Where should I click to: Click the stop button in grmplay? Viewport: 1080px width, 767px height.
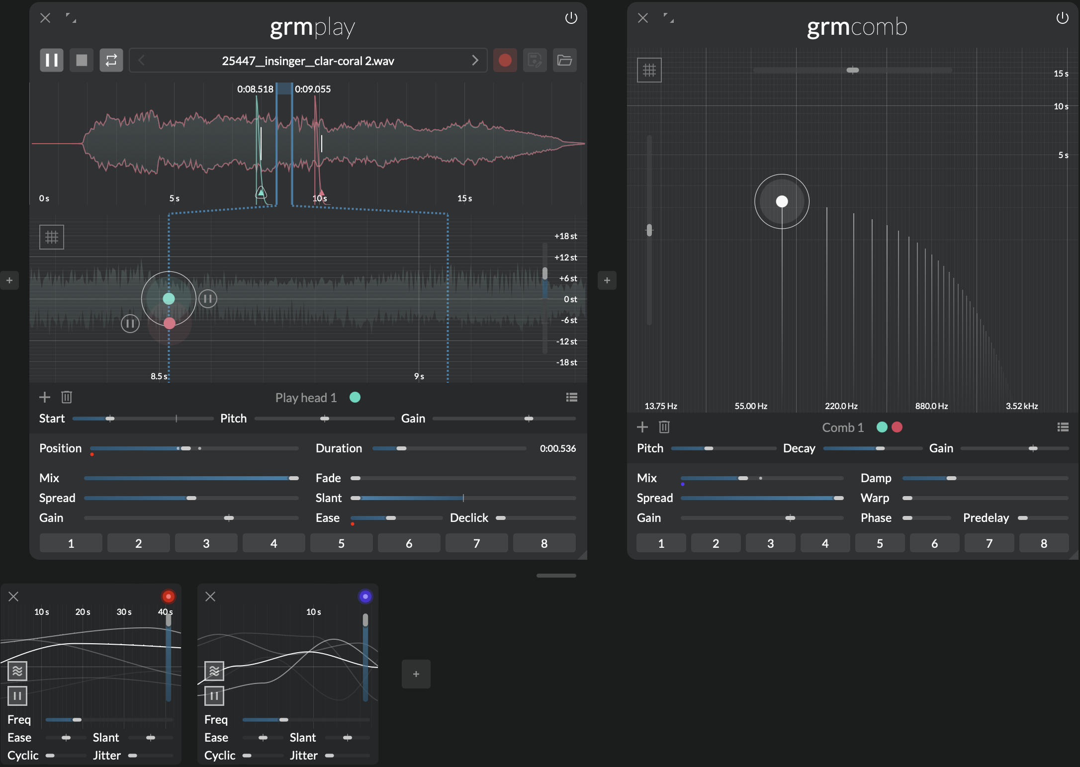pyautogui.click(x=82, y=61)
